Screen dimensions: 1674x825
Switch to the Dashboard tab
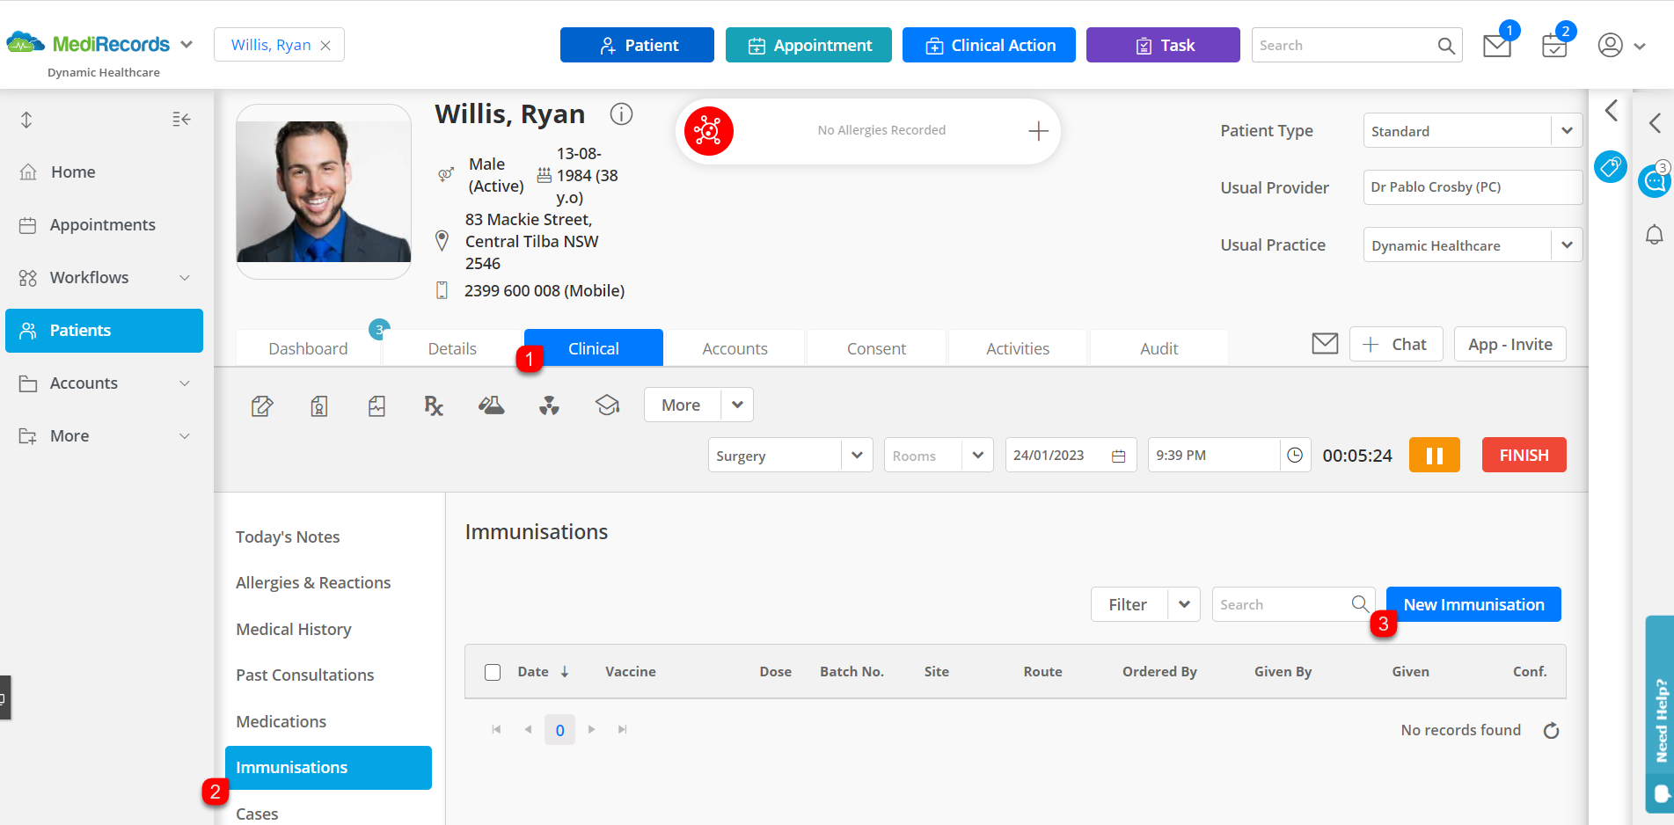pyautogui.click(x=308, y=348)
